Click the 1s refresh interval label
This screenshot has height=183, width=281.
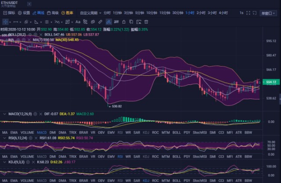pyautogui.click(x=241, y=13)
